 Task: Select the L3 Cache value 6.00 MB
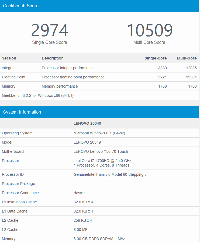pyautogui.click(x=81, y=230)
